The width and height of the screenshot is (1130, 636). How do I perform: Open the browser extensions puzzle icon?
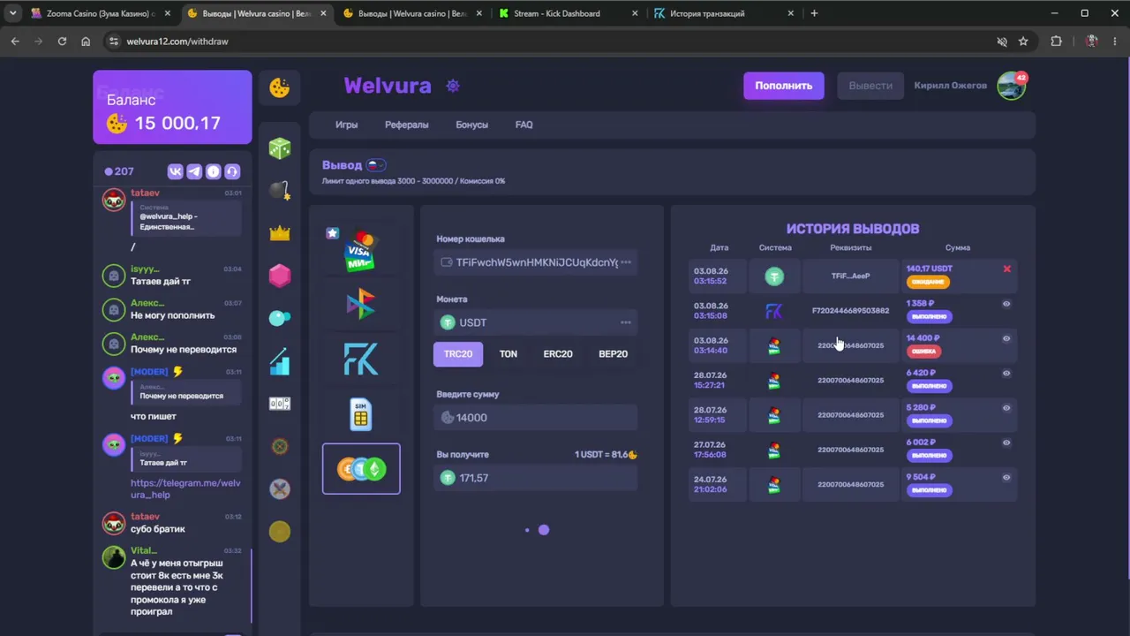(1056, 42)
